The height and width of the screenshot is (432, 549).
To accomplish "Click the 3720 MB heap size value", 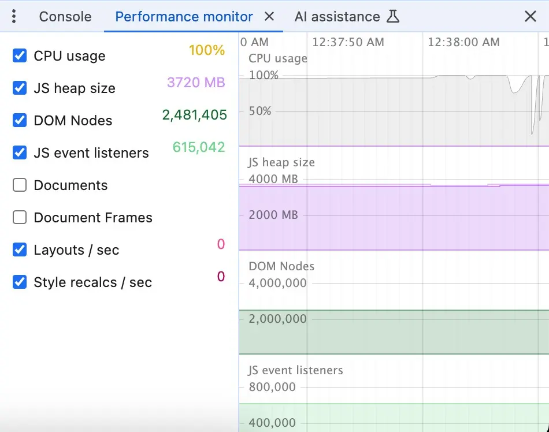I will point(196,83).
